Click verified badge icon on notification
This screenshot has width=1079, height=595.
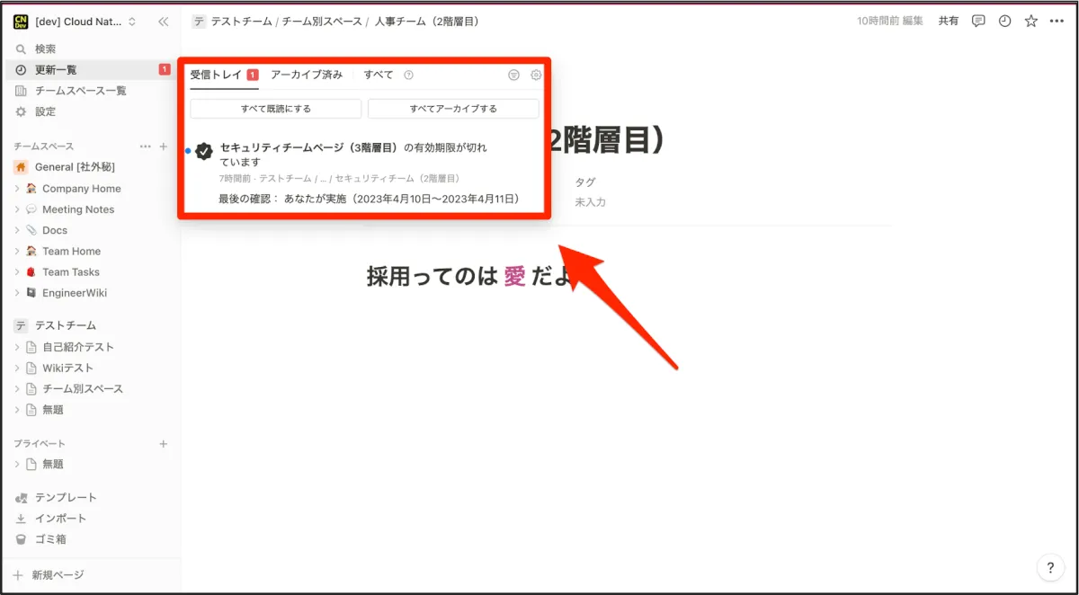(x=204, y=151)
